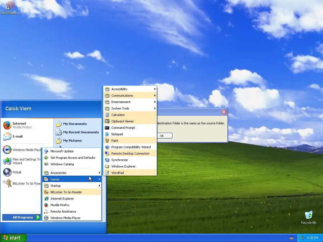Open pinned E-mail icon
The width and height of the screenshot is (323, 242).
(7, 136)
